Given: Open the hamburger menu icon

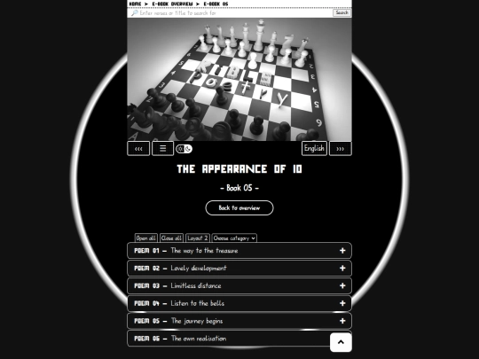Looking at the screenshot, I should click(163, 149).
